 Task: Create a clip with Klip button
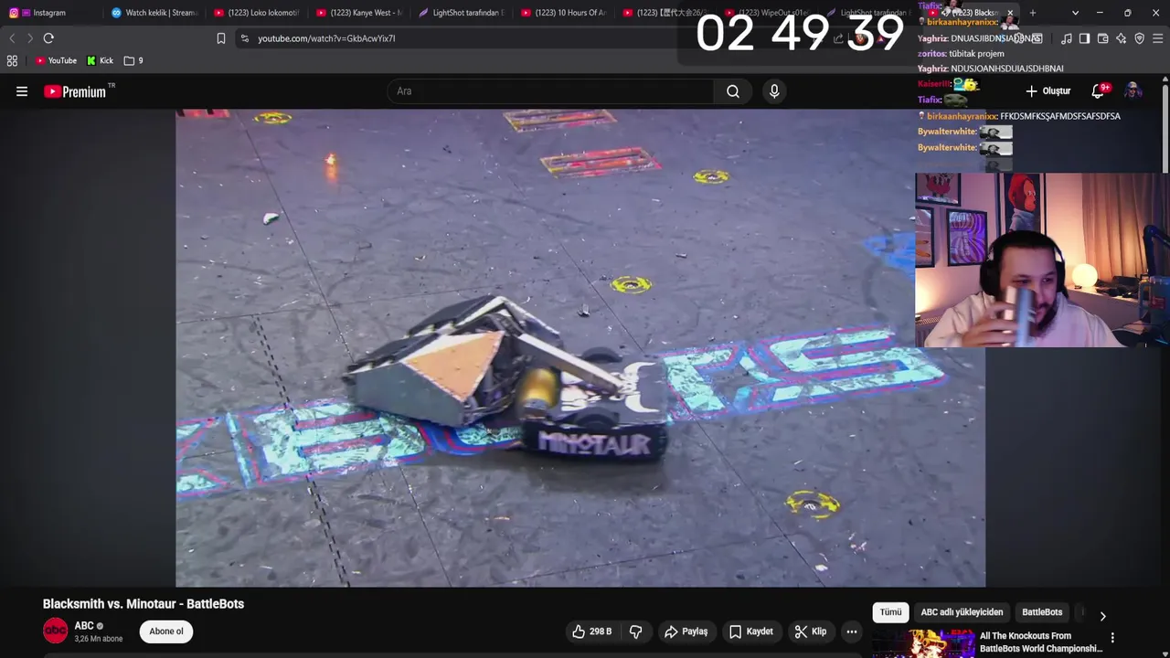click(811, 631)
